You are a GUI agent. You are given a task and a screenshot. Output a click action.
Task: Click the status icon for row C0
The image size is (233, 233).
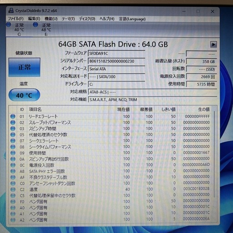[x=13, y=183]
